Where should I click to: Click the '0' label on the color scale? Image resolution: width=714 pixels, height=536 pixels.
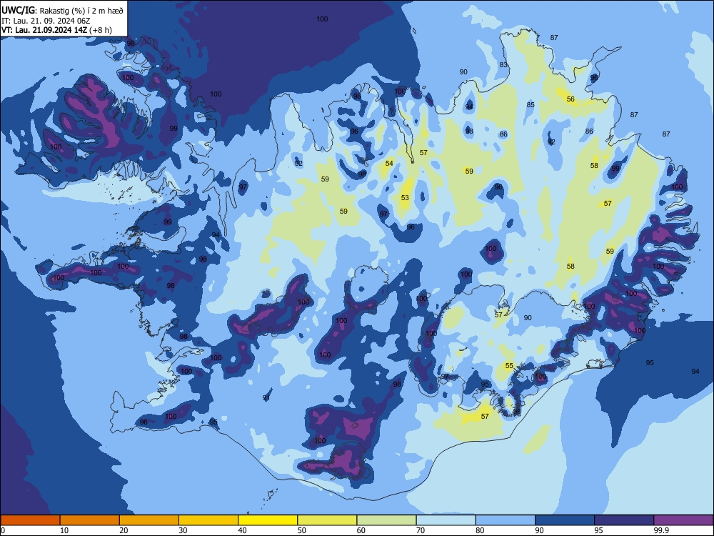click(3, 530)
